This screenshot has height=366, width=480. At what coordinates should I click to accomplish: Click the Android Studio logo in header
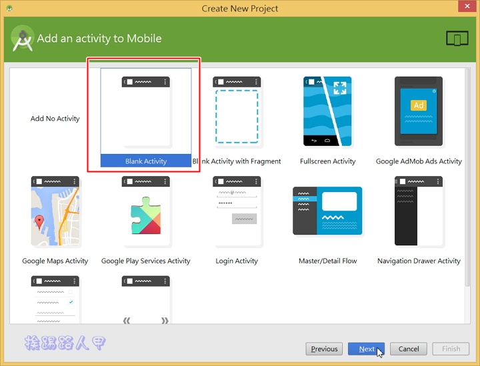(x=23, y=40)
